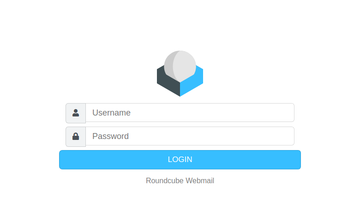Click the shaded crescent of the logo sphere
This screenshot has height=203, width=360.
click(x=168, y=66)
